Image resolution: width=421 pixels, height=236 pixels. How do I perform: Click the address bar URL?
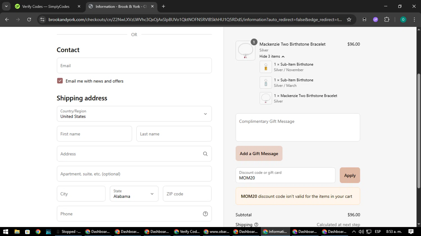pyautogui.click(x=195, y=20)
